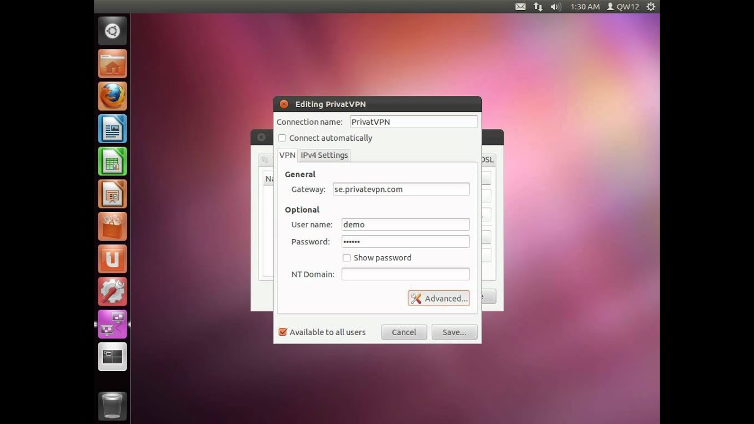754x424 pixels.
Task: Open LibreOffice Impress from the launcher
Action: (x=112, y=194)
